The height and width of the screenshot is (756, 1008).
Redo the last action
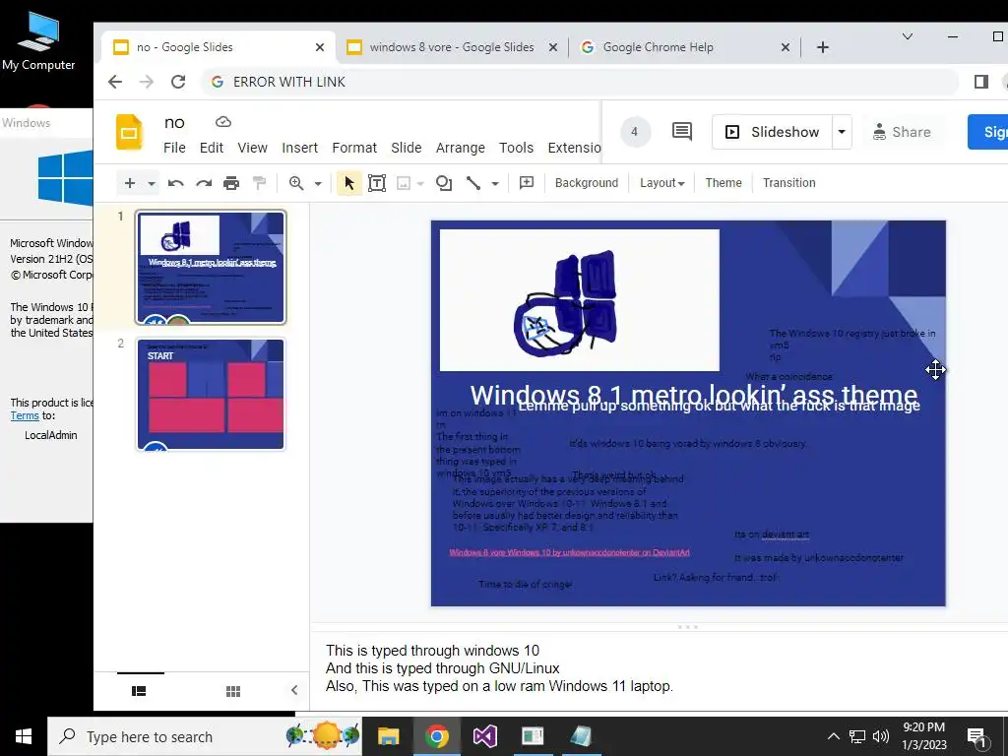click(204, 183)
